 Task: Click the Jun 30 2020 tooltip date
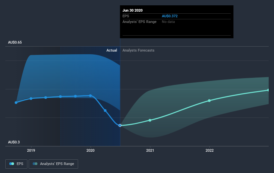(132, 10)
